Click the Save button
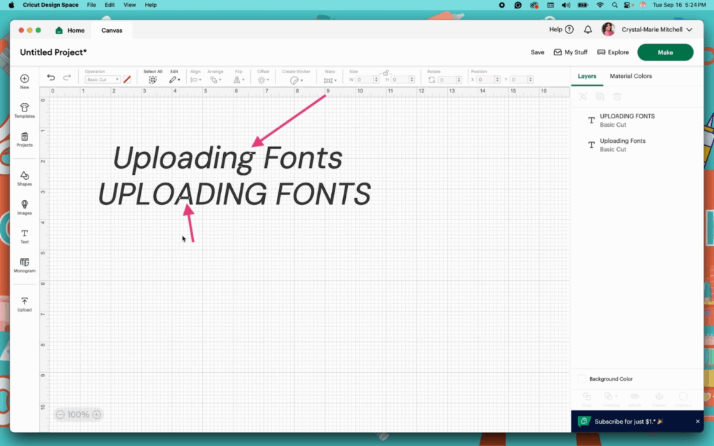The image size is (714, 446). [538, 52]
